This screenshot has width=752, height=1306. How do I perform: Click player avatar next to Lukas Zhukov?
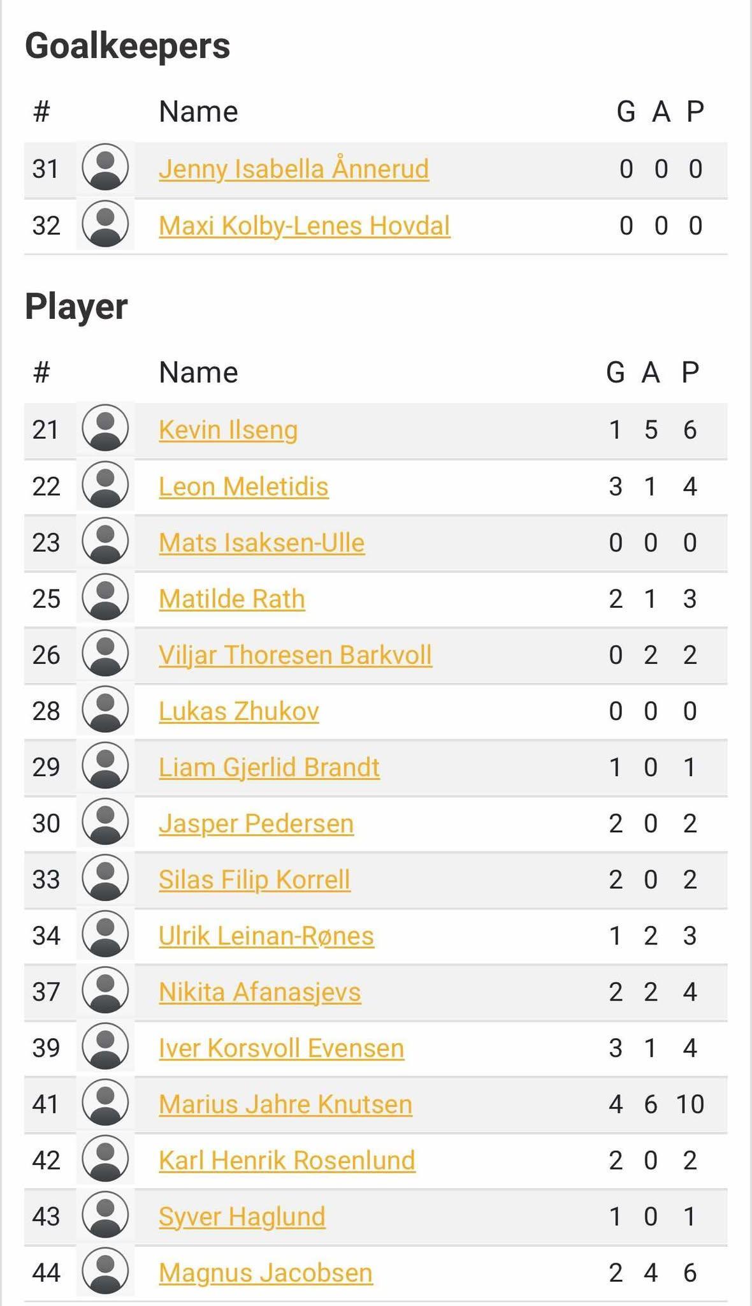point(105,710)
